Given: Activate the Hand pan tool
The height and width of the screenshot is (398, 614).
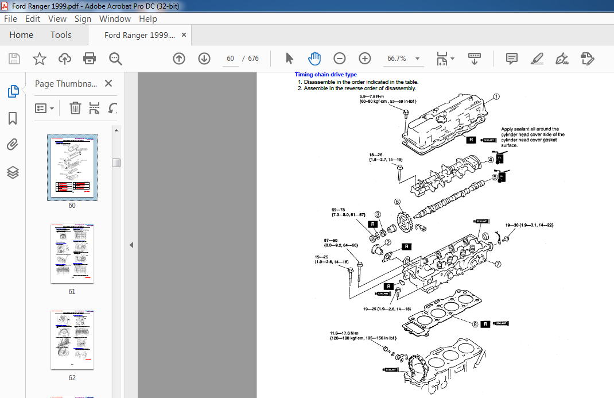Looking at the screenshot, I should pos(314,59).
